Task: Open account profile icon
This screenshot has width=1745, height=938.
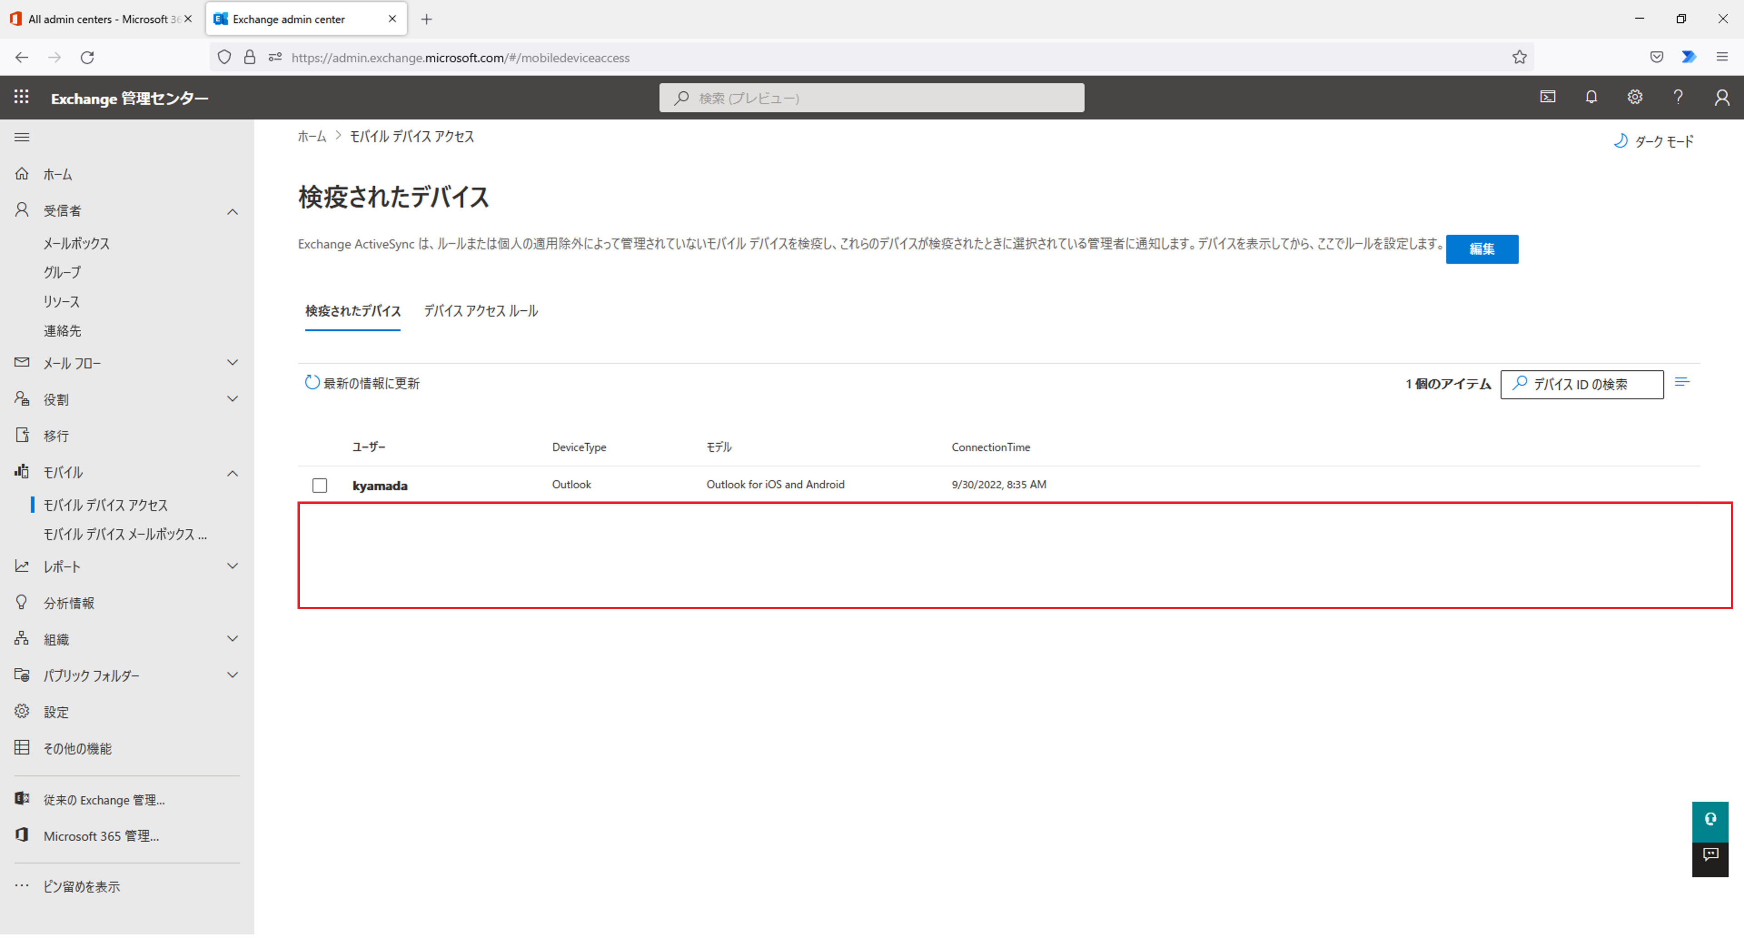Action: pos(1721,98)
